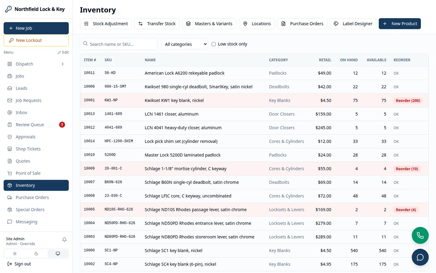Open Point of Sale in the sidebar
The width and height of the screenshot is (436, 273).
tap(36, 173)
